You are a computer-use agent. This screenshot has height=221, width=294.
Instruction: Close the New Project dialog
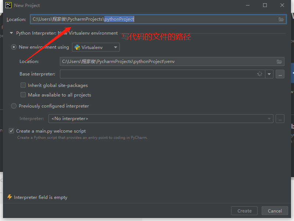point(282,5)
